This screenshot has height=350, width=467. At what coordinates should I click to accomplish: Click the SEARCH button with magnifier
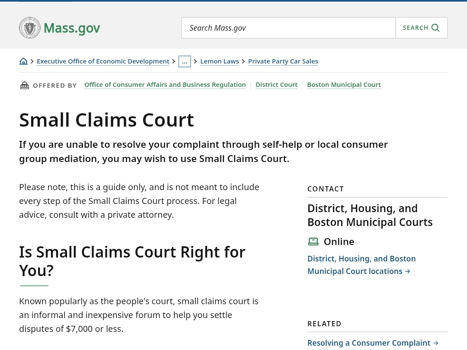click(x=422, y=28)
